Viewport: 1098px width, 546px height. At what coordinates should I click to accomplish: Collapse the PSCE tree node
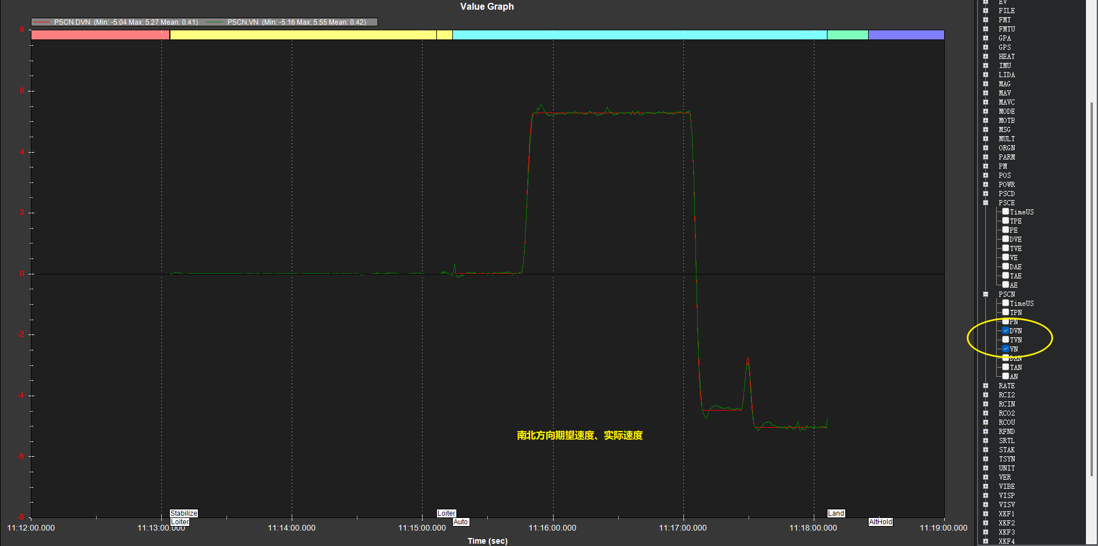985,203
